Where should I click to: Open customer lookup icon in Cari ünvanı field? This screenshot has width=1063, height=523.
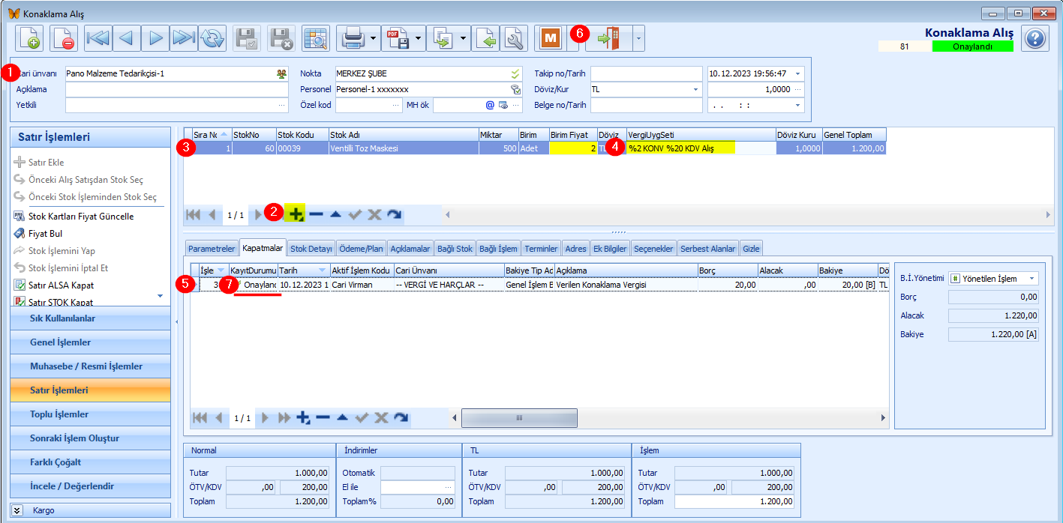[281, 73]
